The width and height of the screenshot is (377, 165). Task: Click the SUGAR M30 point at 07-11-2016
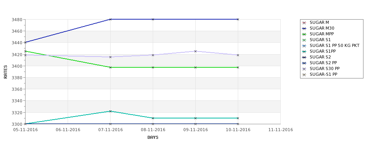point(110,19)
